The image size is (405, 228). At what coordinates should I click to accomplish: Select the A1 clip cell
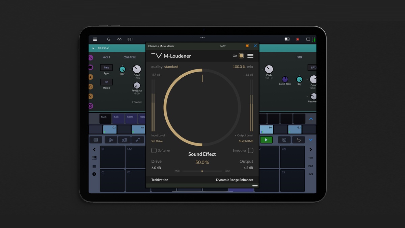[138, 129]
